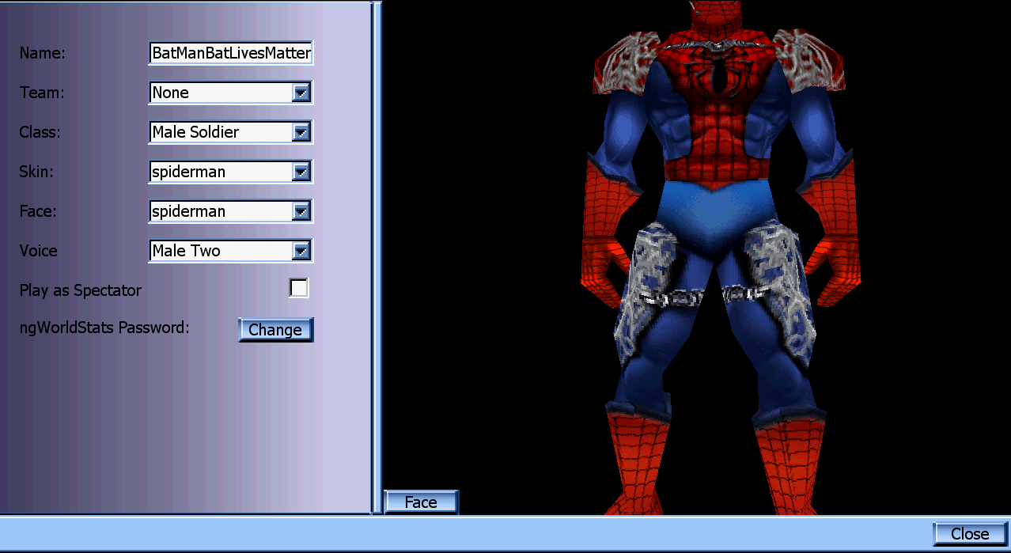
Task: Close the player setup window
Action: [970, 534]
